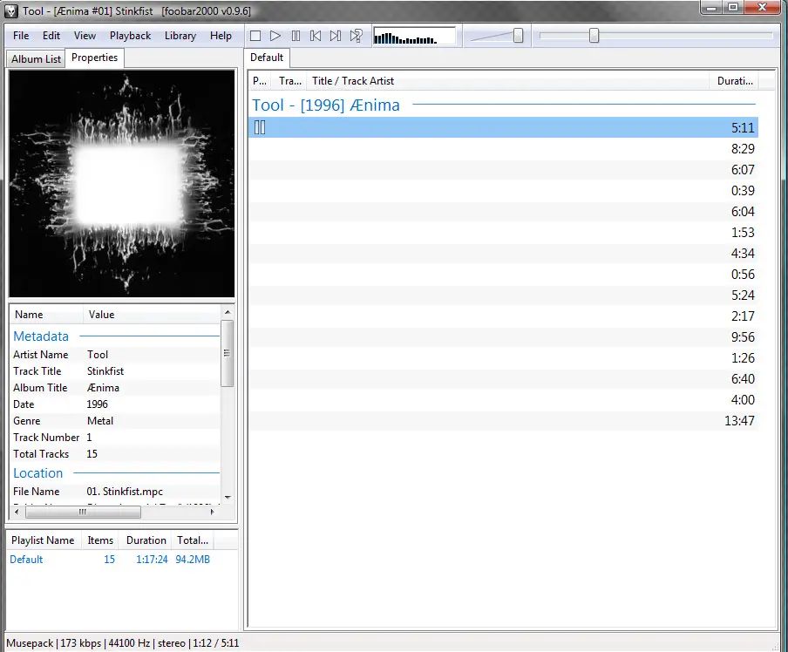Click the Playlist Name column header
The image size is (788, 652).
click(44, 540)
